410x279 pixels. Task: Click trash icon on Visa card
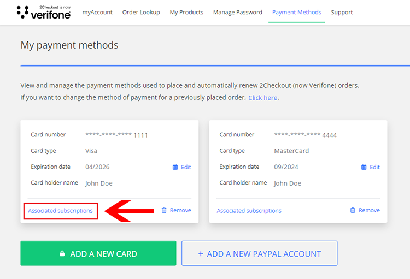tap(164, 210)
